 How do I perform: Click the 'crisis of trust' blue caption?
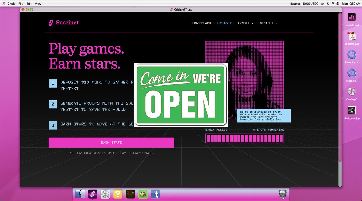click(264, 116)
